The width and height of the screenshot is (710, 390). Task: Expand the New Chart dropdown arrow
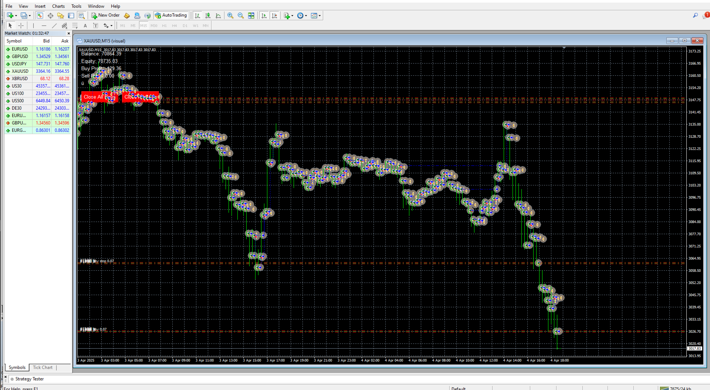pos(16,16)
